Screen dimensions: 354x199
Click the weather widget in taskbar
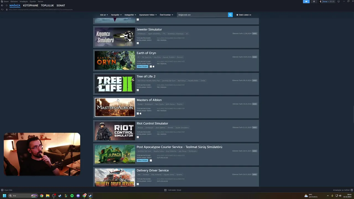click(311, 196)
